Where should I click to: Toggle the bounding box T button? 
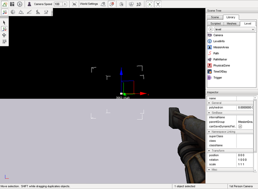click(x=158, y=4)
